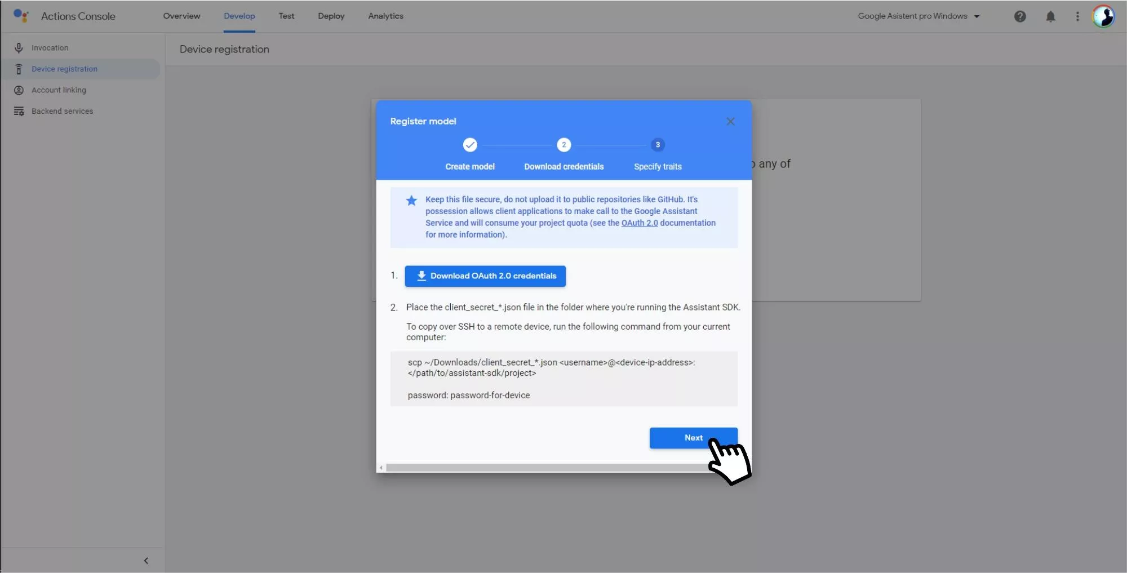Open the notifications bell icon

(x=1050, y=16)
